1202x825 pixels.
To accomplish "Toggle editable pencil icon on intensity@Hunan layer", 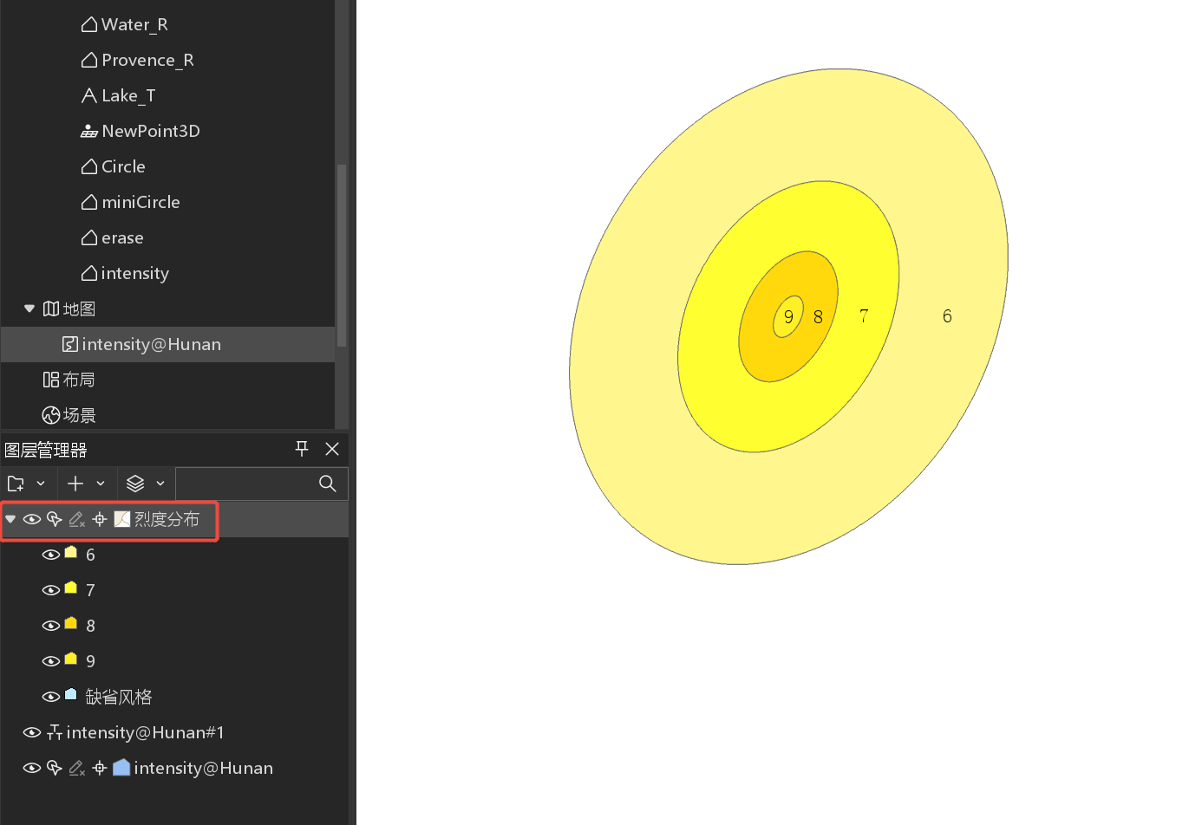I will (77, 768).
